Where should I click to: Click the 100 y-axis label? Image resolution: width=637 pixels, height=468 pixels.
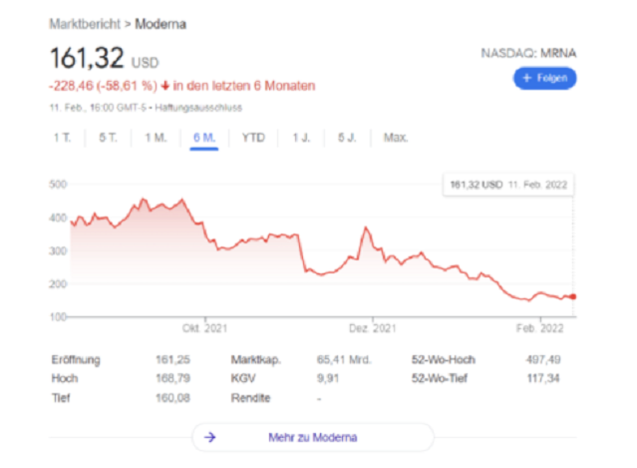58,316
